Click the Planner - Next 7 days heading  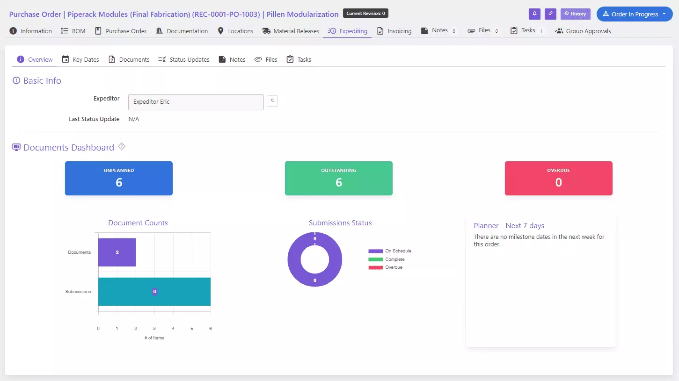pyautogui.click(x=509, y=226)
